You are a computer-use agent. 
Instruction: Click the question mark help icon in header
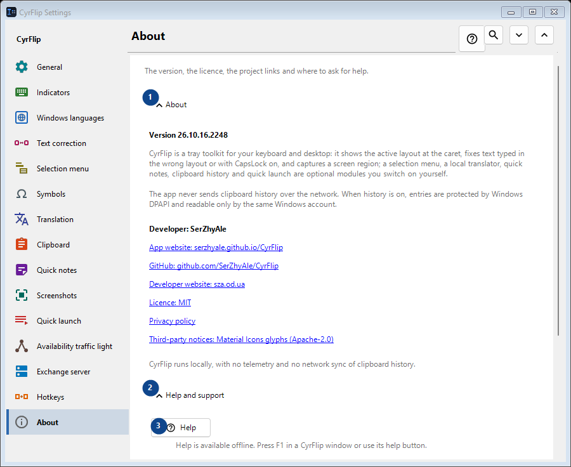tap(472, 39)
